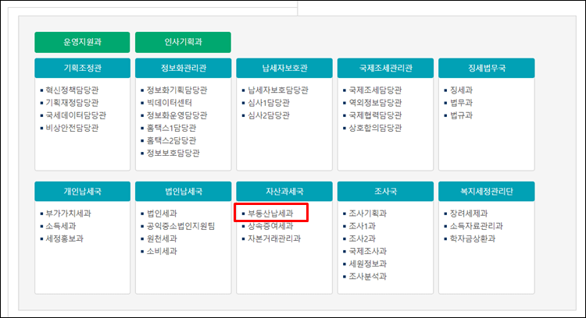This screenshot has height=318, width=586.
Task: Choose 역외정보담당관
Action: [x=375, y=103]
